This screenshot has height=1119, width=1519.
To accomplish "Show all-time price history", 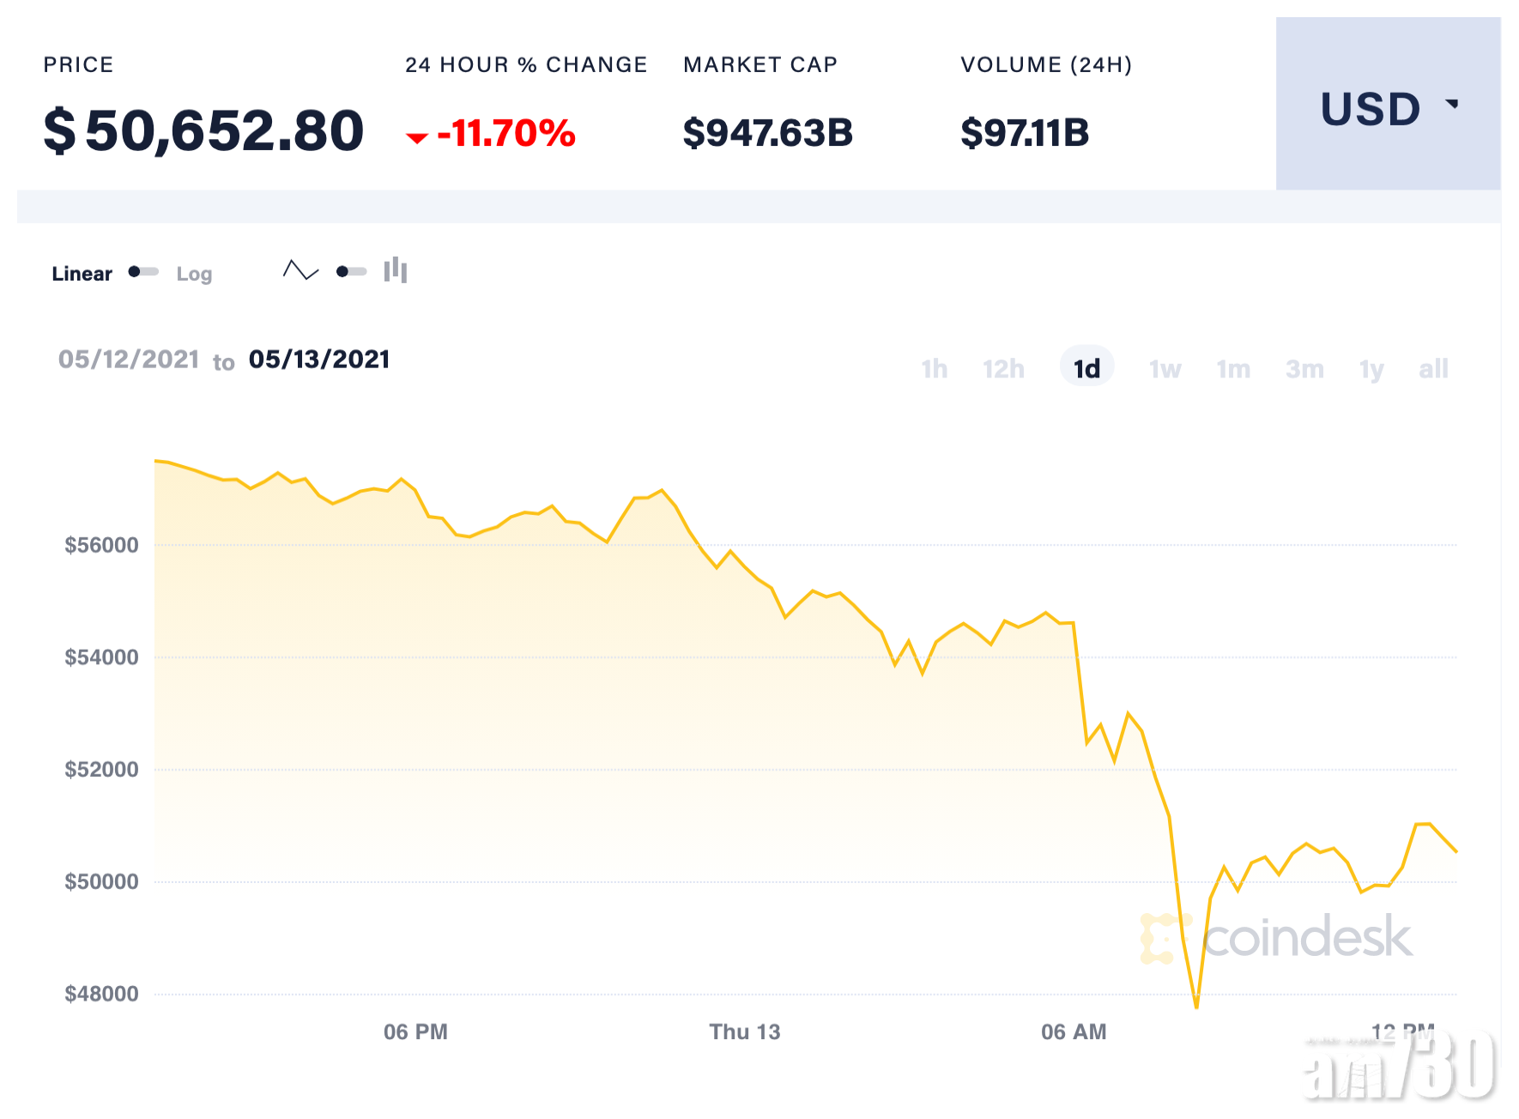I will (x=1433, y=369).
